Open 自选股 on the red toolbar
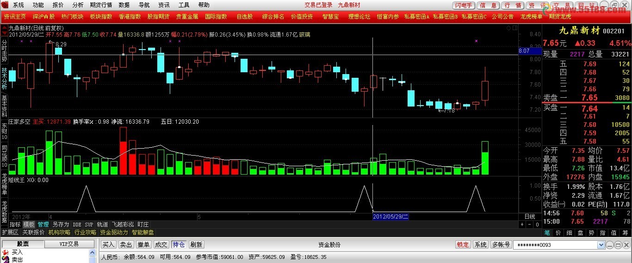Image resolution: width=632 pixels, height=263 pixels. coord(244,16)
